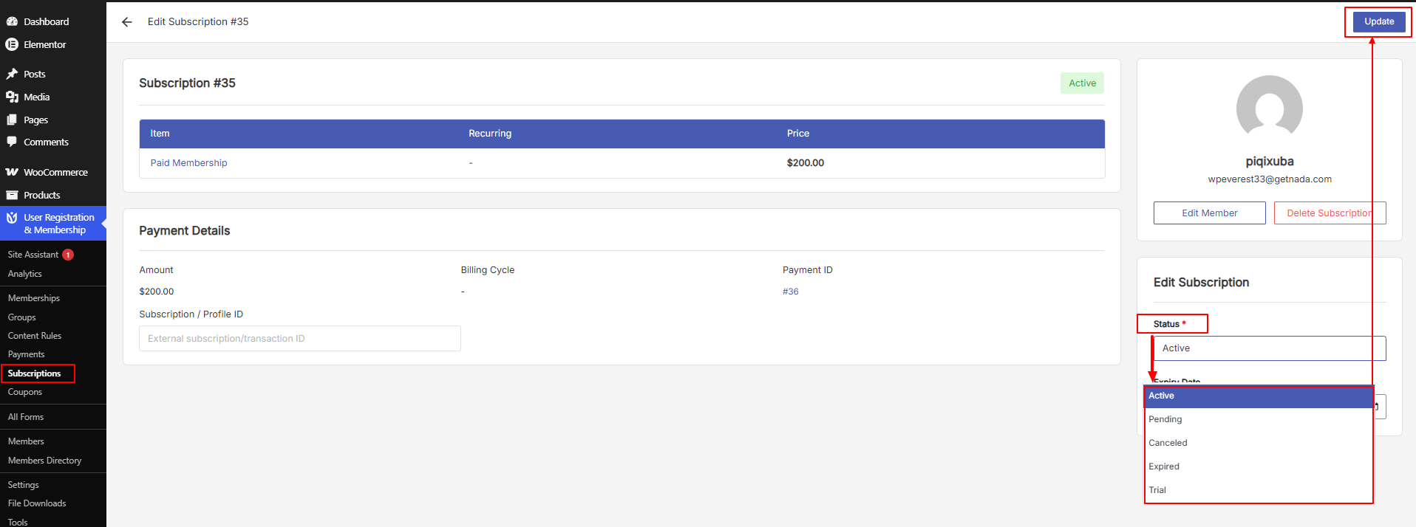This screenshot has height=527, width=1416.
Task: Open WooCommerce menu
Action: click(55, 172)
